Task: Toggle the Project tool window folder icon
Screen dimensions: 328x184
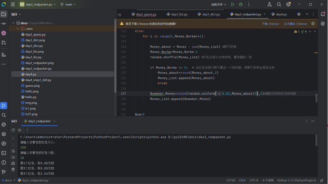Action: [x=4, y=14]
